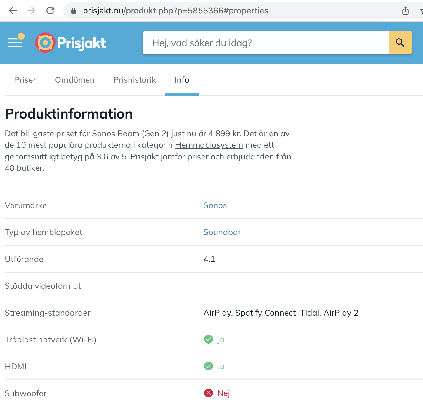423x411 pixels.
Task: Click the red cross icon for Subwoofer
Action: click(x=209, y=393)
